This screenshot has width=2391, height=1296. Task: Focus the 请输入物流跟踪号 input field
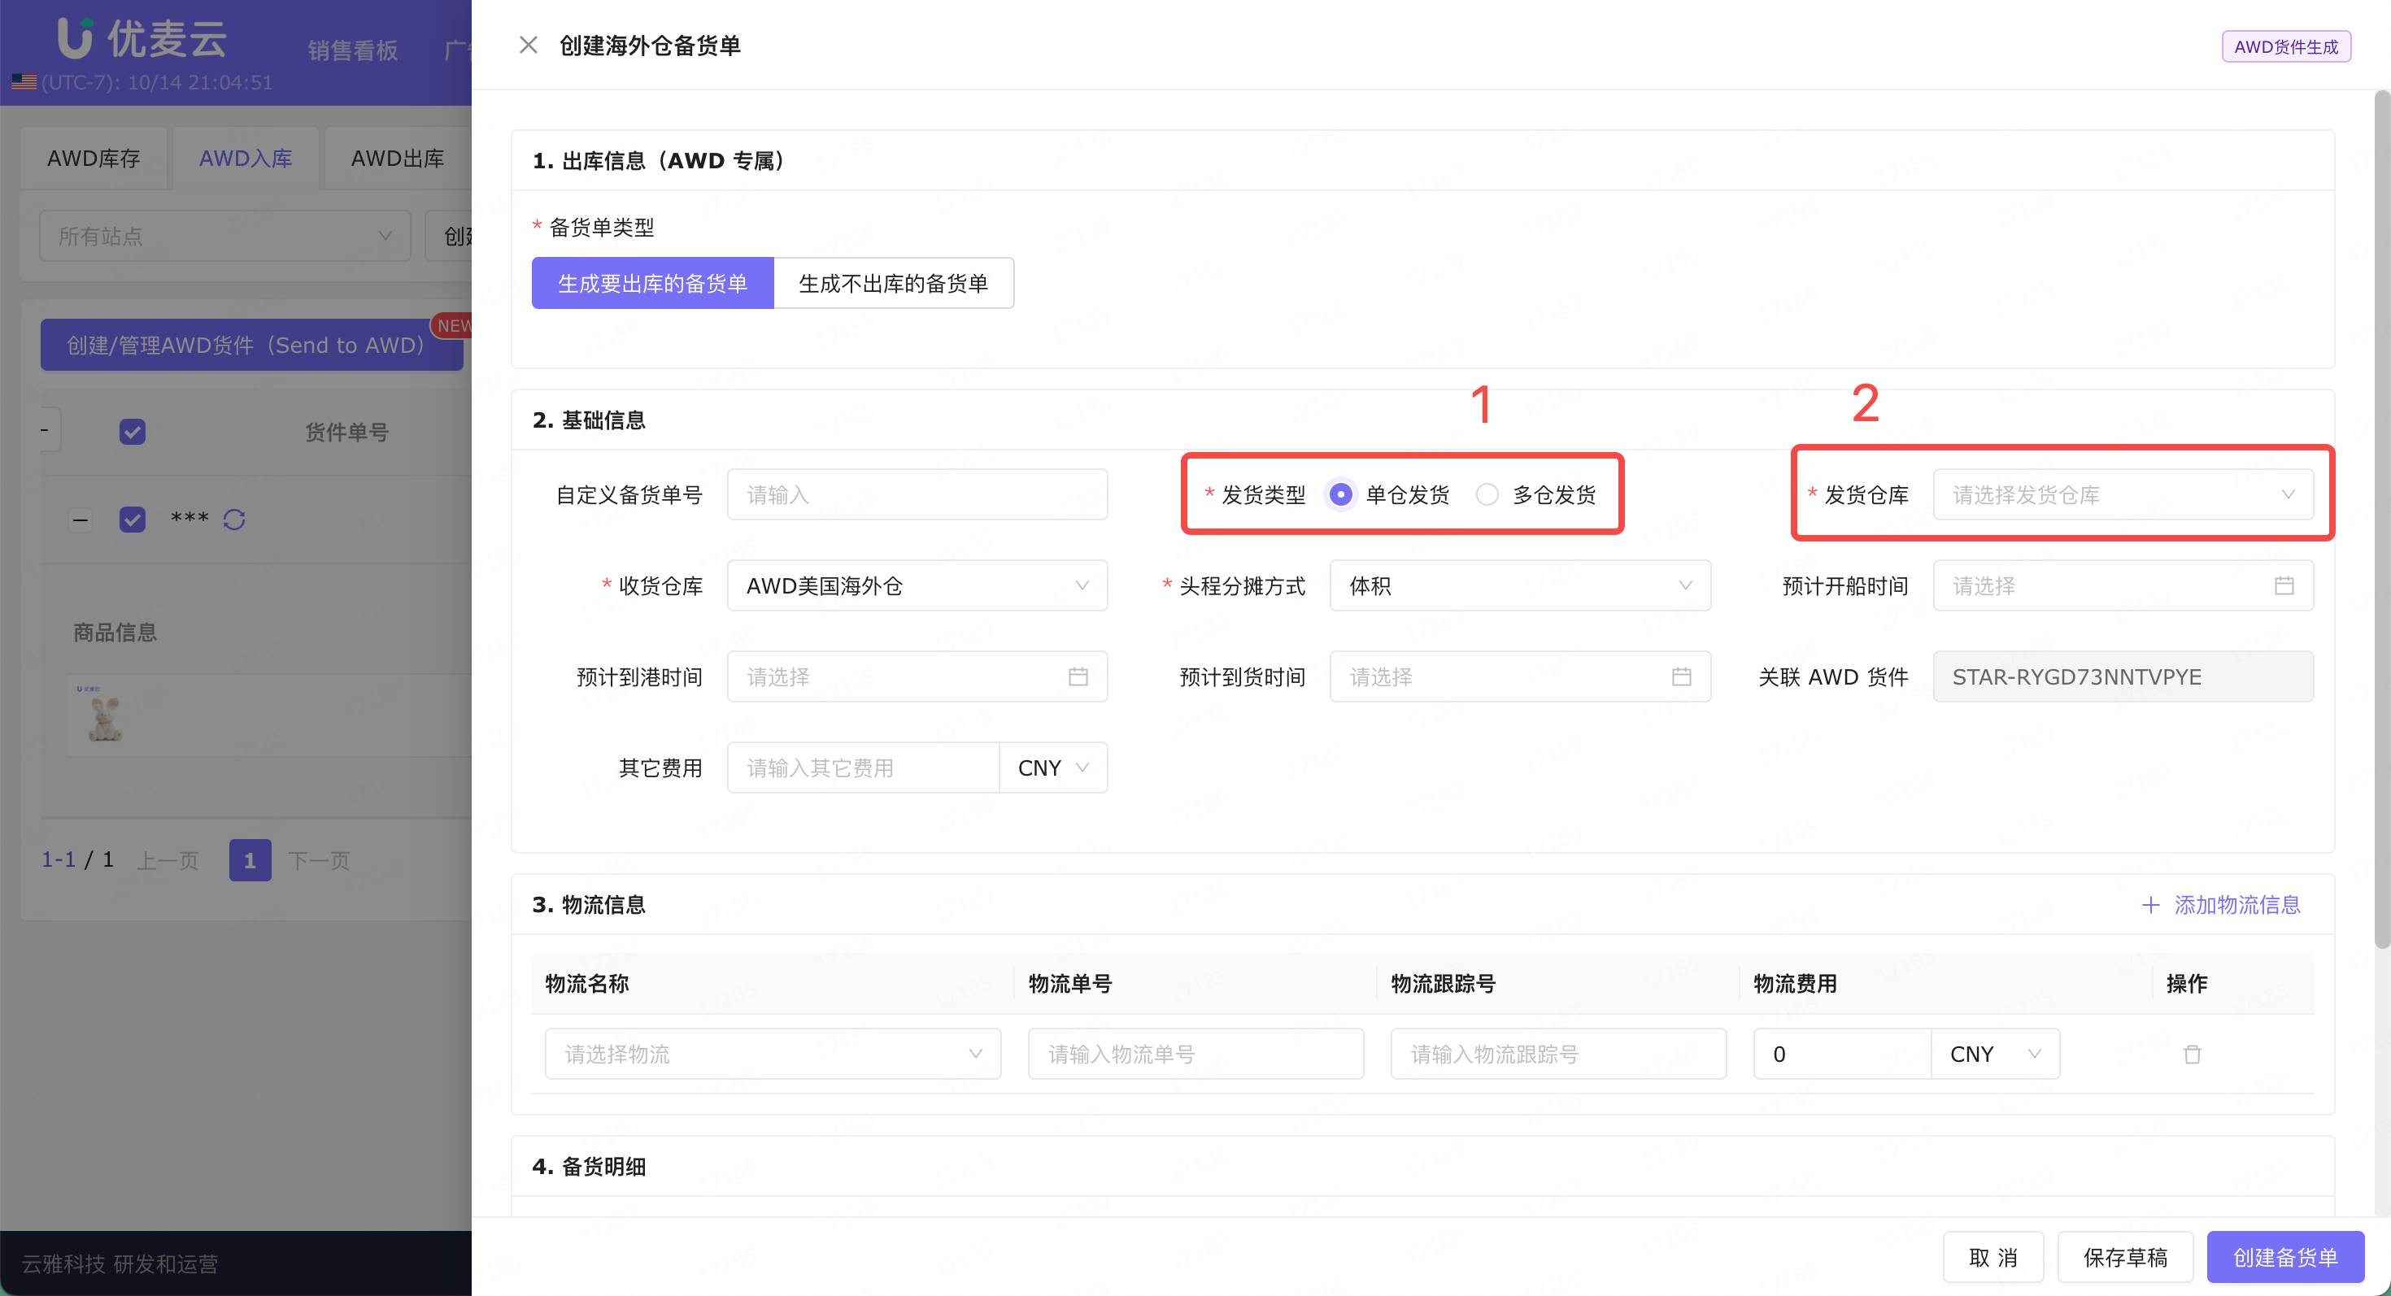(1558, 1054)
